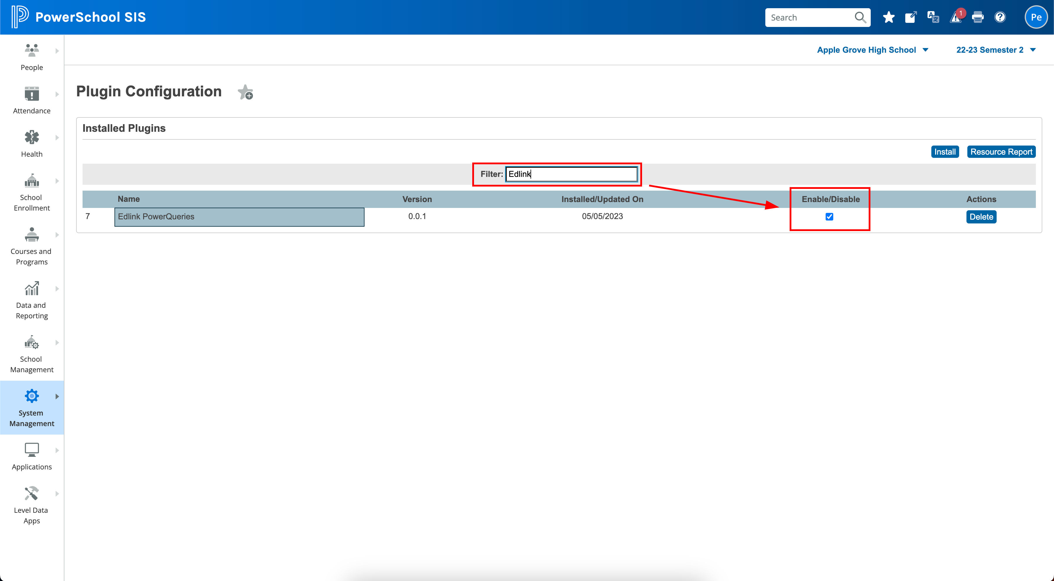Open the Pe user profile avatar
Viewport: 1054px width, 581px height.
(1036, 17)
